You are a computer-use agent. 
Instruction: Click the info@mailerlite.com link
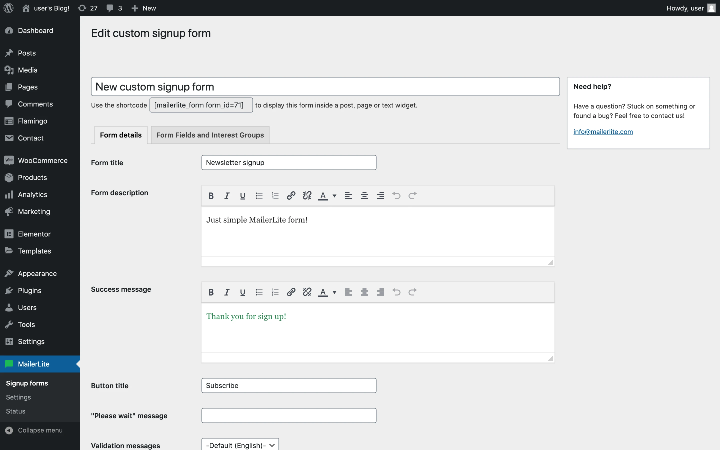tap(603, 131)
